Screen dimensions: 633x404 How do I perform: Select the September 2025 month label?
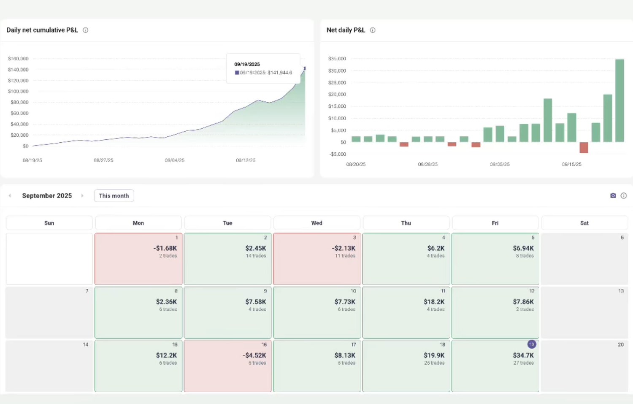coord(47,195)
